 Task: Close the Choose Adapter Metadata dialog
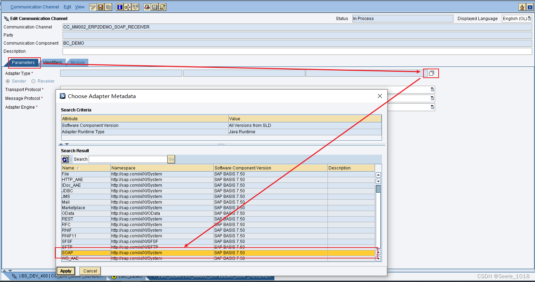[x=380, y=96]
